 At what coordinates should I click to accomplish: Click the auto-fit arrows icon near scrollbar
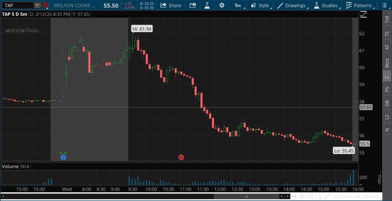(294, 196)
